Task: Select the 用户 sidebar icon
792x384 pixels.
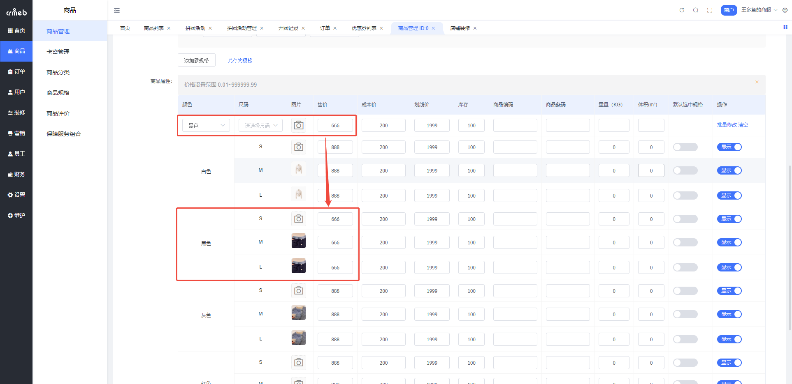Action: (x=16, y=92)
